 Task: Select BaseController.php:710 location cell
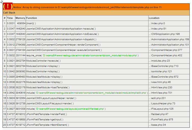(169, 66)
